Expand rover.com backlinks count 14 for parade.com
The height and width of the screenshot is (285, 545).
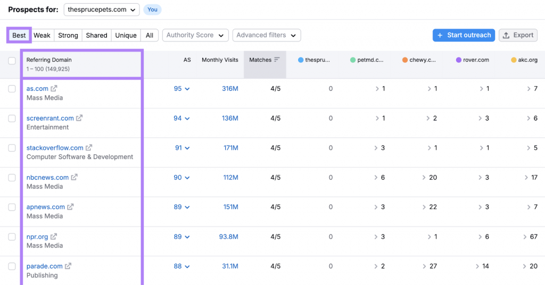point(482,266)
